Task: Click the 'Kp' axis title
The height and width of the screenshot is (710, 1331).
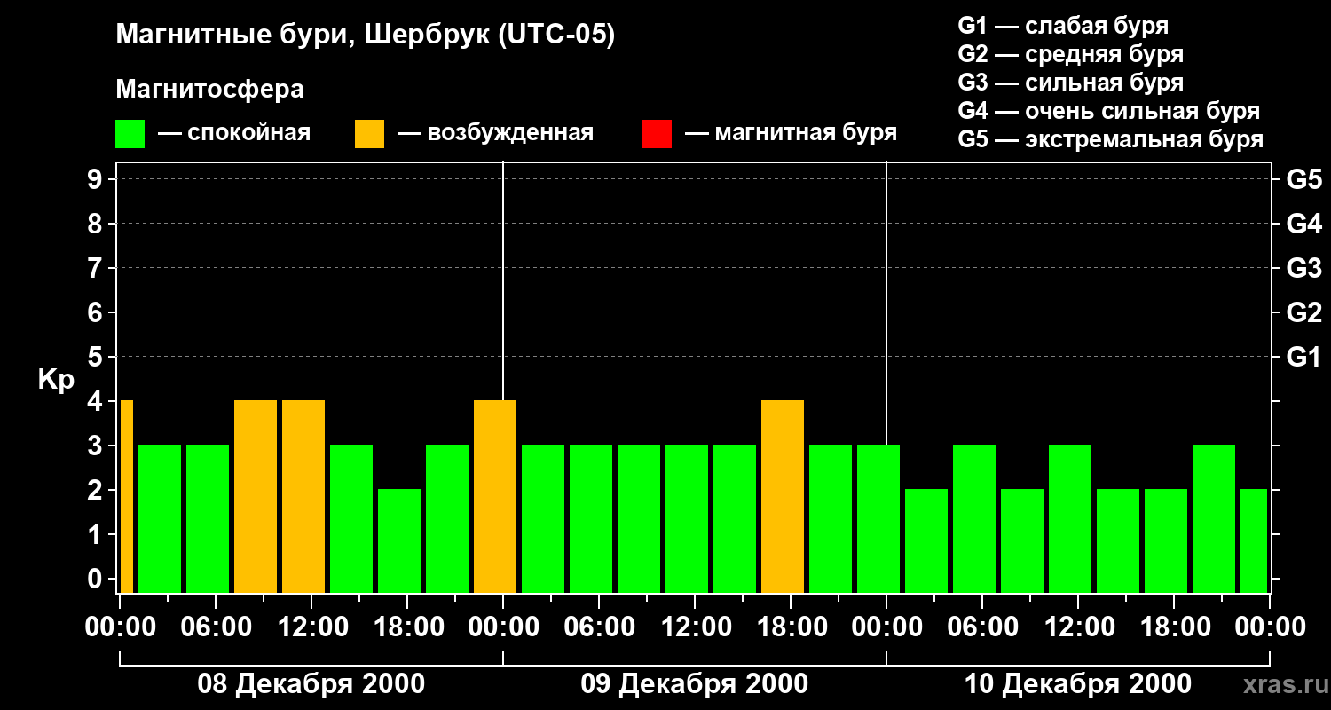Action: (x=56, y=380)
